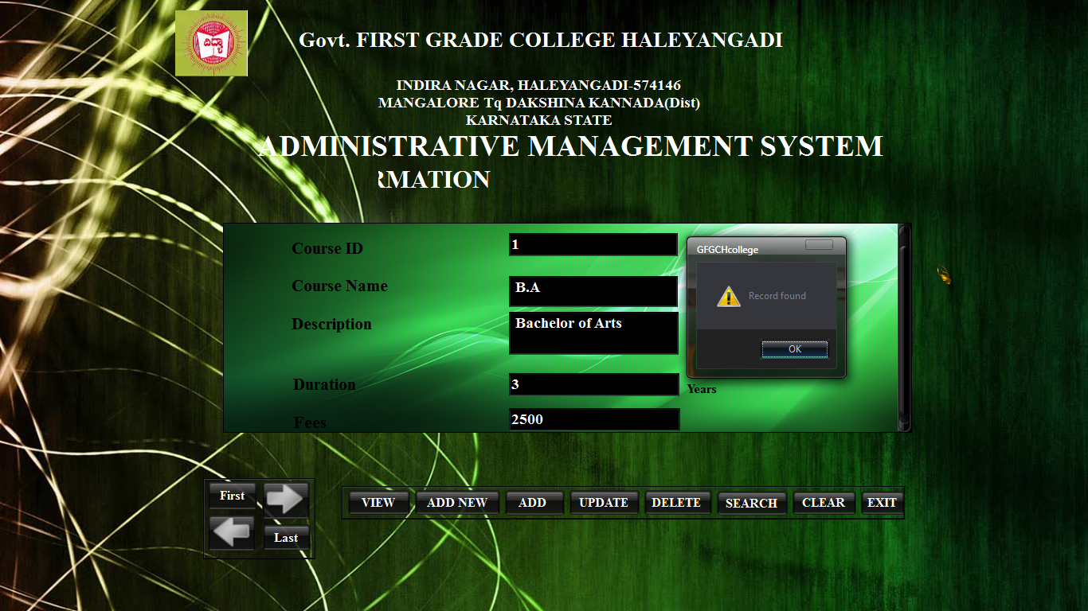The width and height of the screenshot is (1088, 611).
Task: Click the warning triangle in the dialog
Action: (726, 295)
